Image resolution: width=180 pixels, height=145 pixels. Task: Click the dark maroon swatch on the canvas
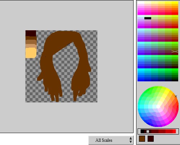tap(31, 33)
